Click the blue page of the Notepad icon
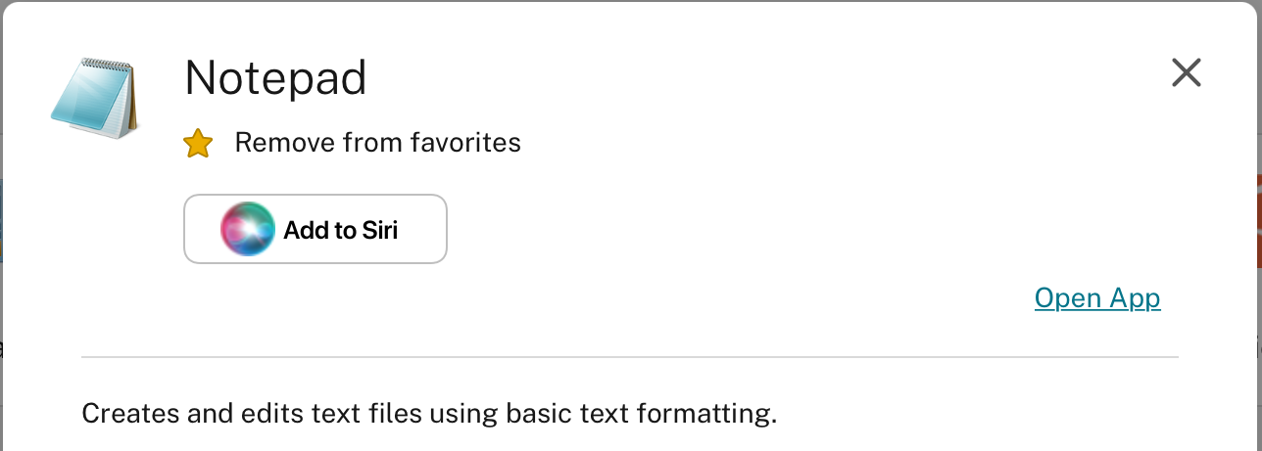 pyautogui.click(x=86, y=105)
